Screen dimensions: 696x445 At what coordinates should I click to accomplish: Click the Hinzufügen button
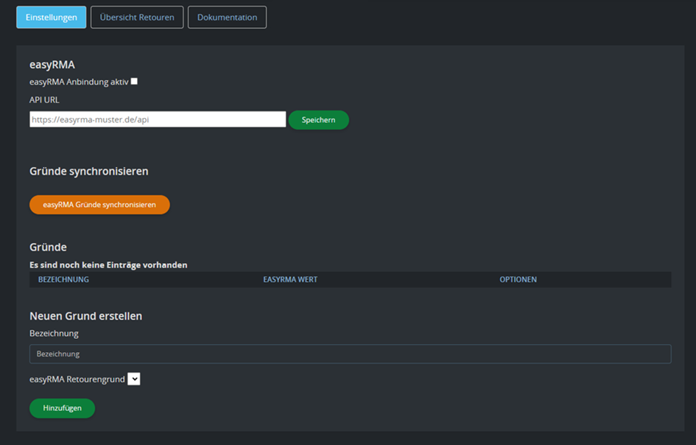pyautogui.click(x=62, y=408)
